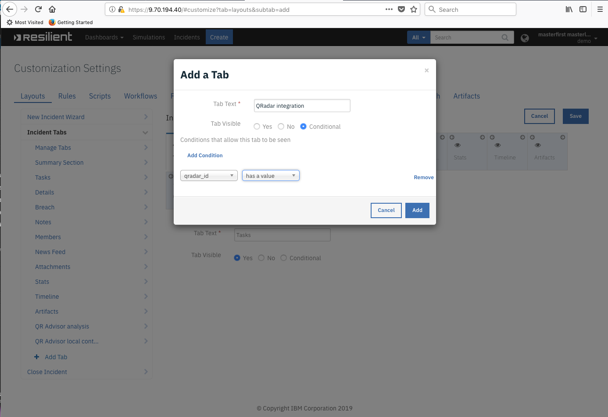
Task: Click Save button on layout page
Action: (576, 116)
